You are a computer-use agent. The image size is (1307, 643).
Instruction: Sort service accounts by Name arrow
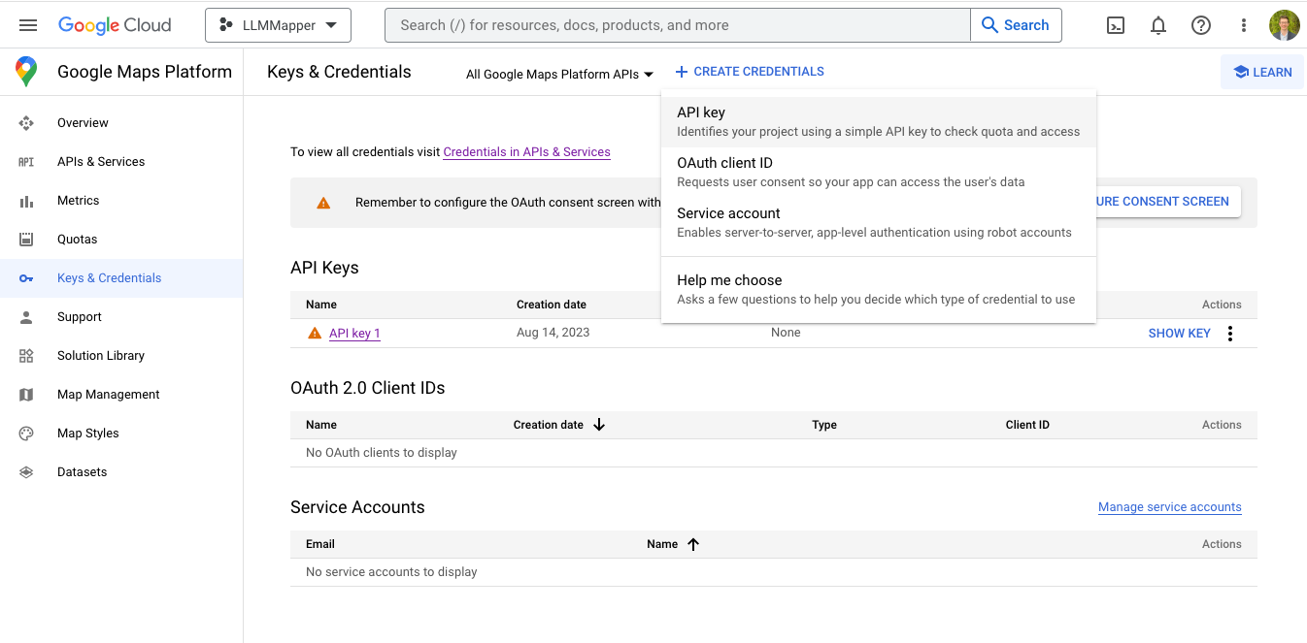click(x=693, y=544)
